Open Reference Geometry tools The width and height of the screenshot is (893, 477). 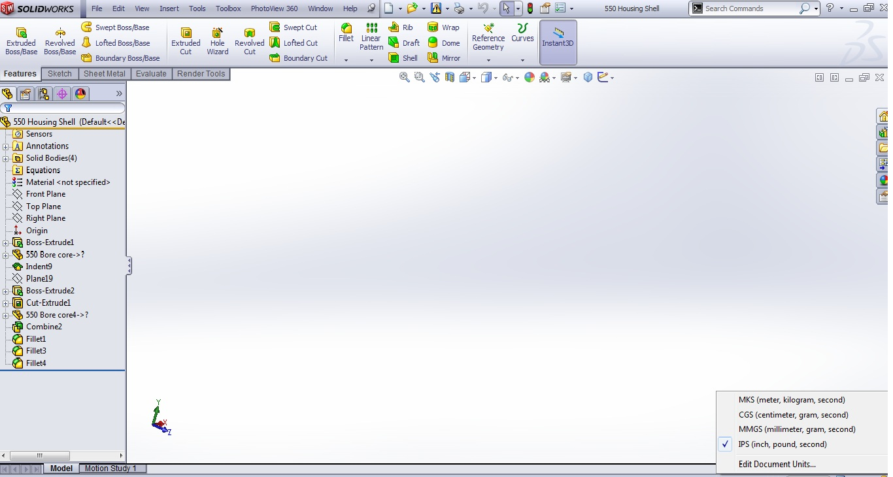(488, 37)
